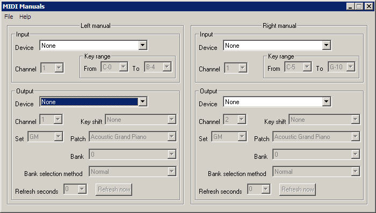
Task: Close the MIDI Manuals window
Action: [x=369, y=6]
